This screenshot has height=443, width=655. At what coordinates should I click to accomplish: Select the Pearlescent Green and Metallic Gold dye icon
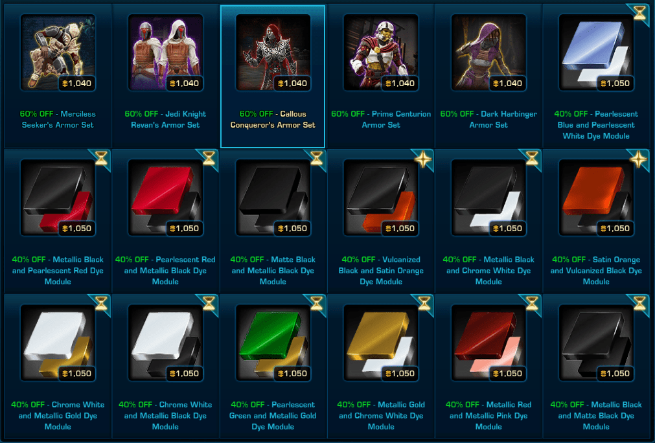click(273, 343)
